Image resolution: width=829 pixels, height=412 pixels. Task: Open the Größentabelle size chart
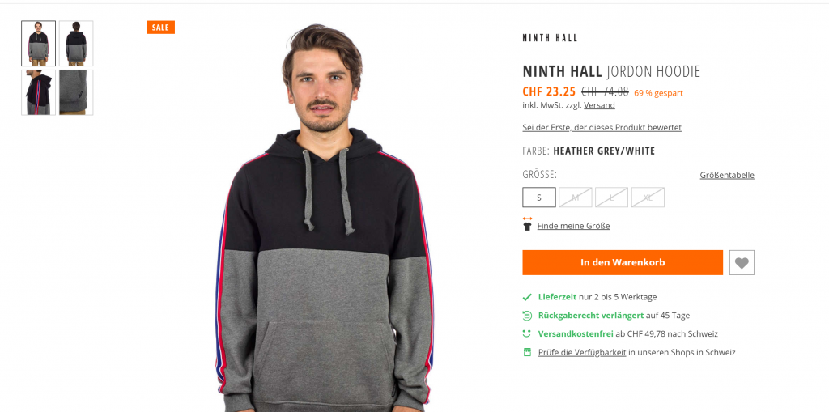click(x=727, y=175)
